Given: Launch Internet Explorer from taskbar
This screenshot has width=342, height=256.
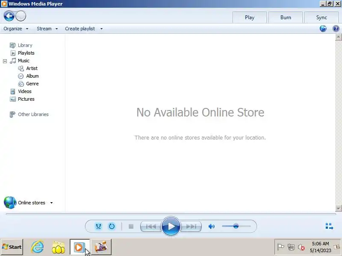Looking at the screenshot, I should click(x=37, y=247).
